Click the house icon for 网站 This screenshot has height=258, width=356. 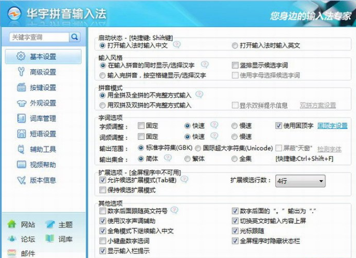click(x=12, y=224)
